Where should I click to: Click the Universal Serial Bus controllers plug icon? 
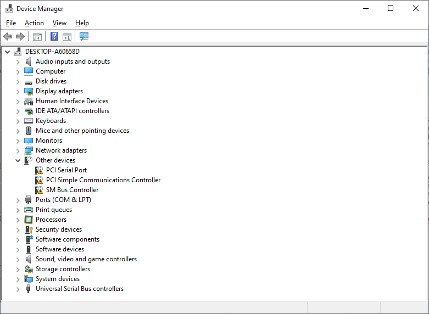coord(28,289)
